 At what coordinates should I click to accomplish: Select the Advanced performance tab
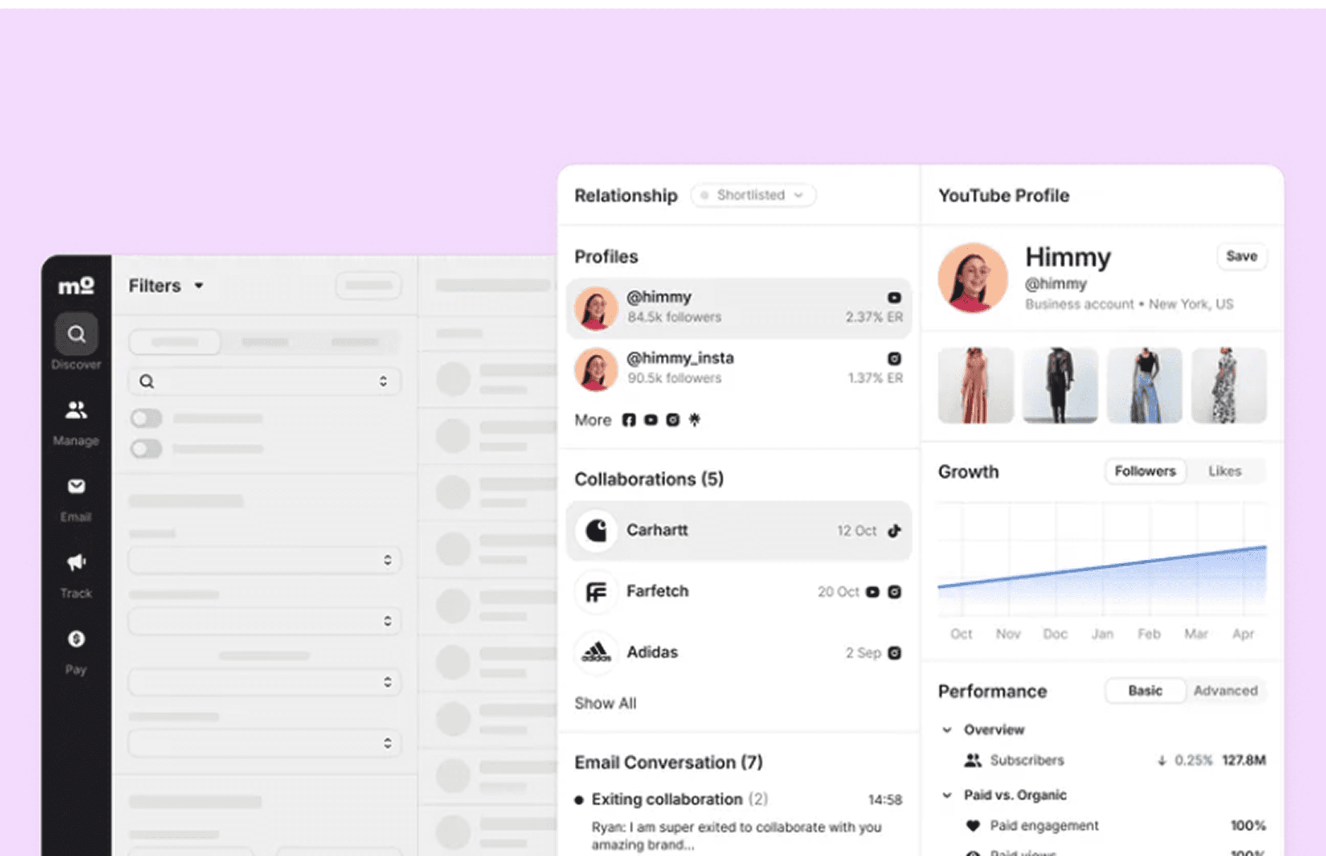[1225, 690]
